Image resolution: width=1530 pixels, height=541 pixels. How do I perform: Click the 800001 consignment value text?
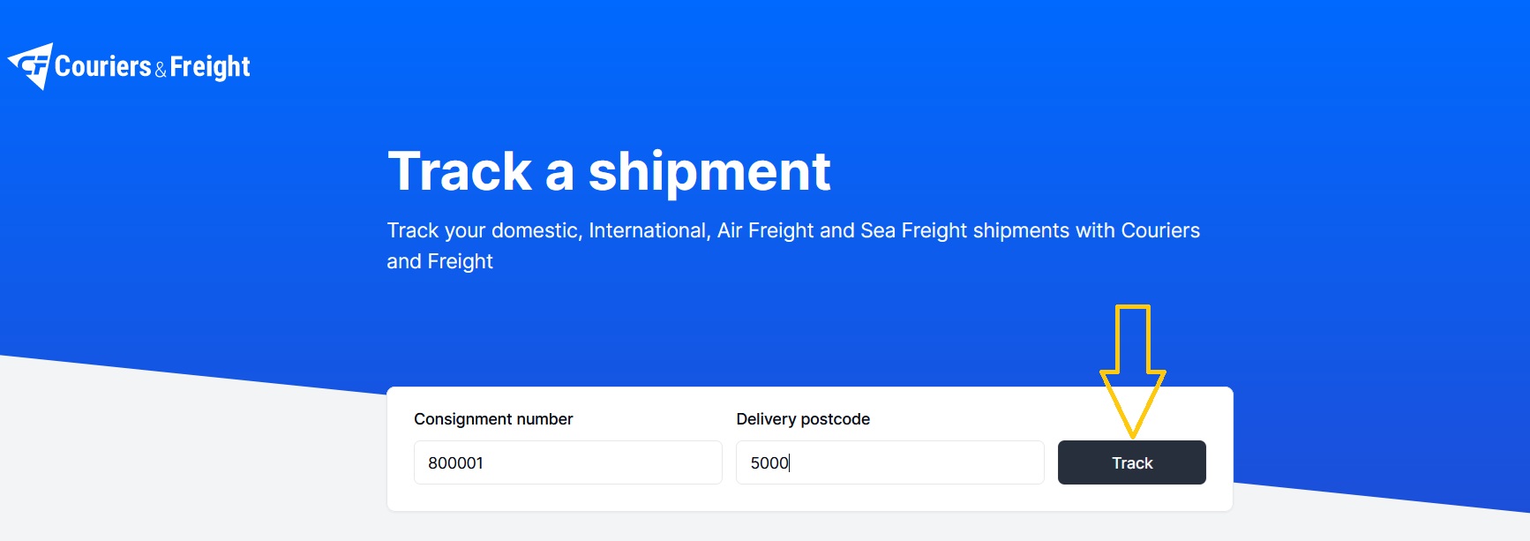[x=455, y=463]
